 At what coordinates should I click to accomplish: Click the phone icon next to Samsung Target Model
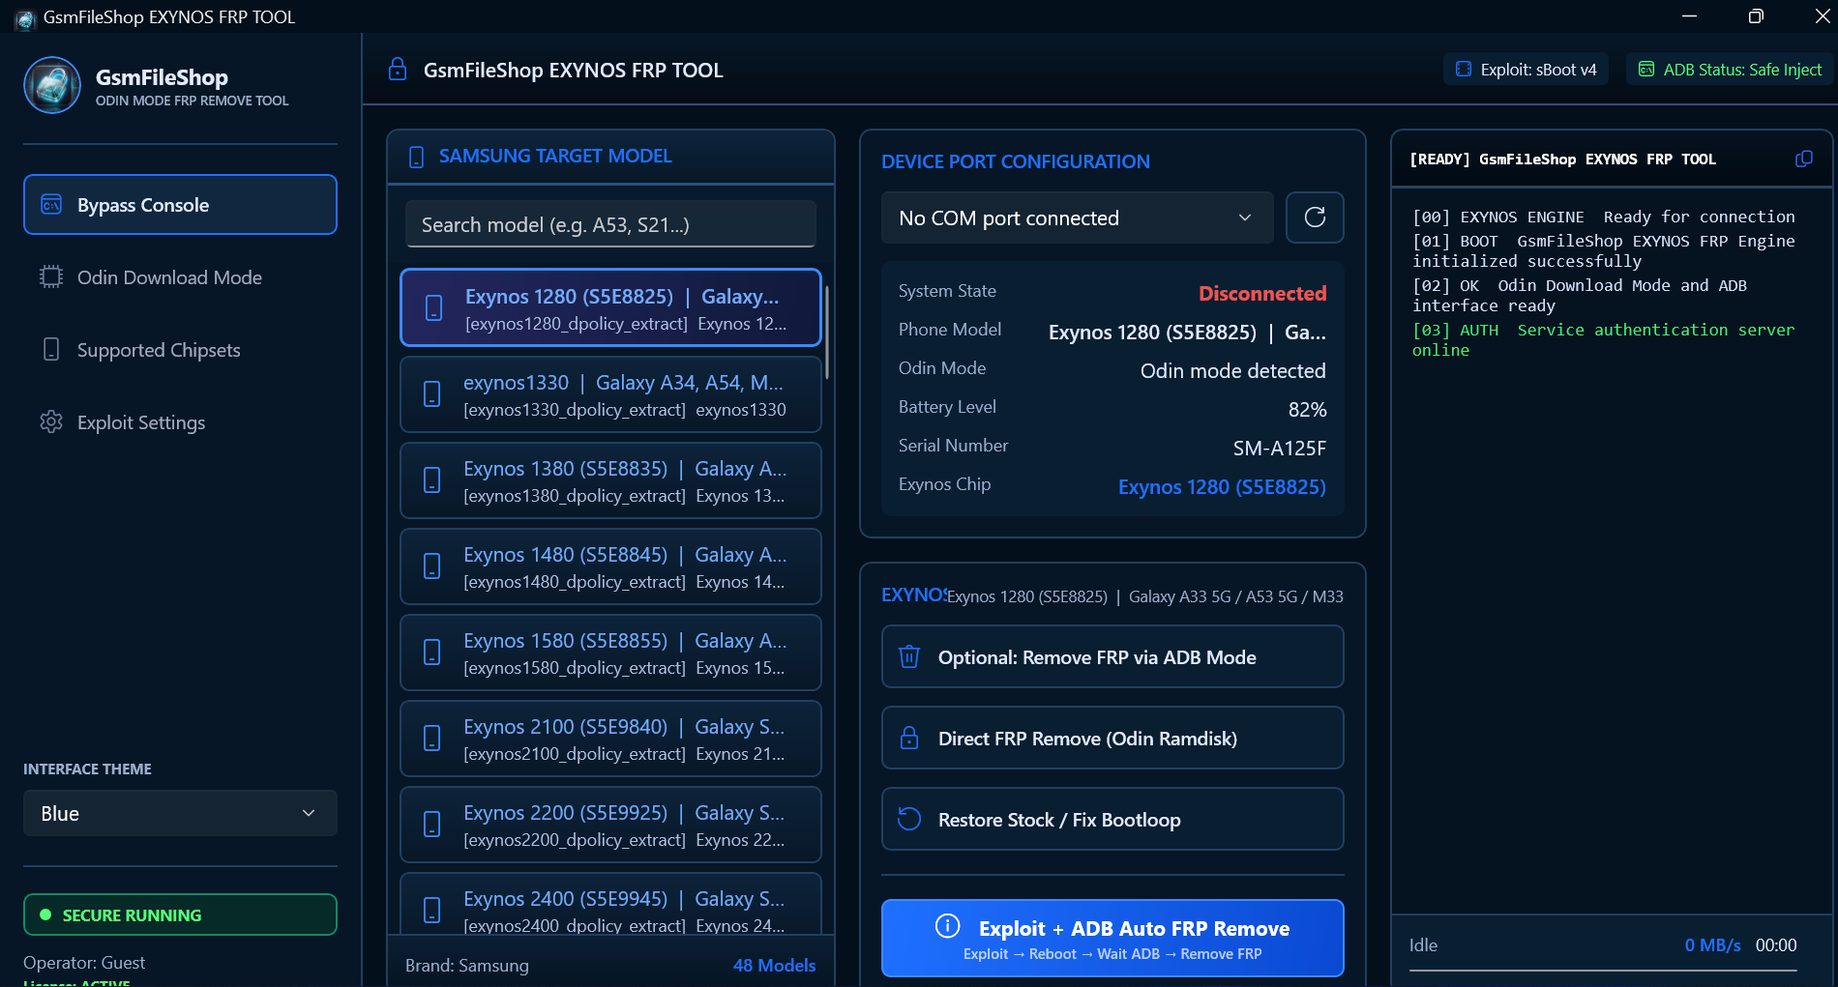(x=417, y=157)
